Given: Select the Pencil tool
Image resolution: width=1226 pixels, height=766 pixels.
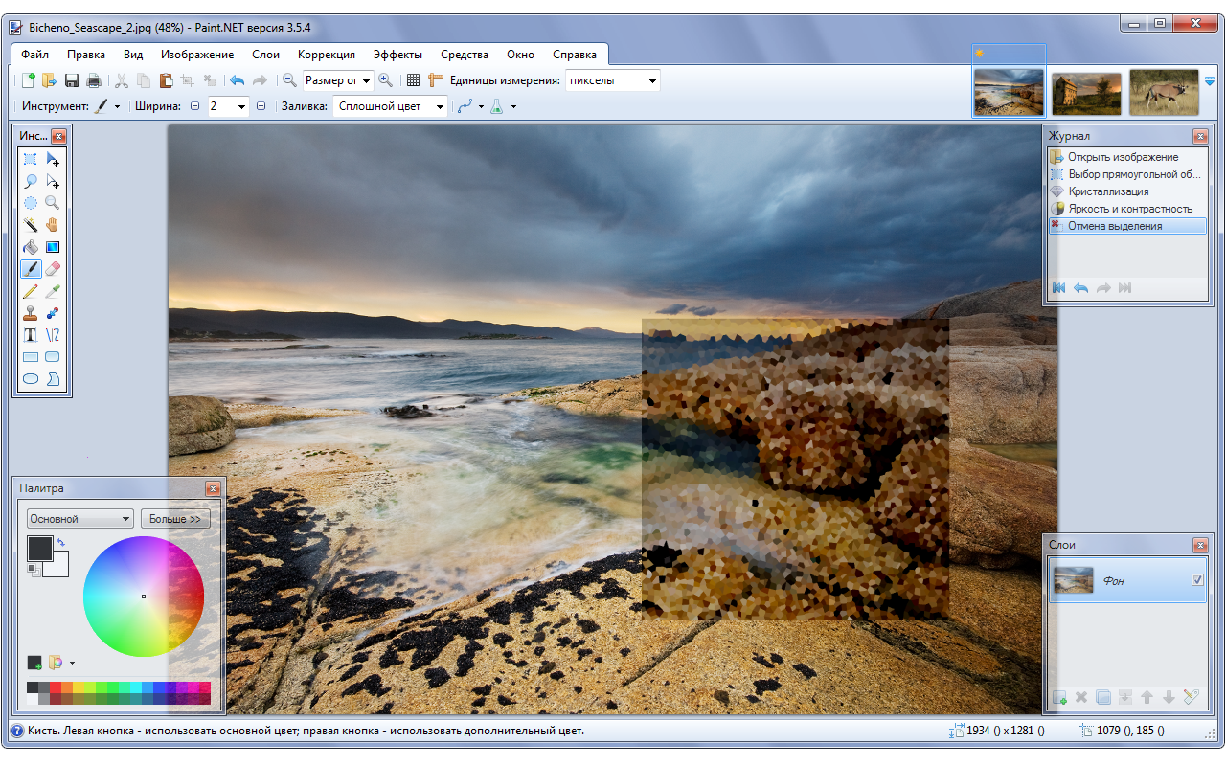Looking at the screenshot, I should point(31,291).
